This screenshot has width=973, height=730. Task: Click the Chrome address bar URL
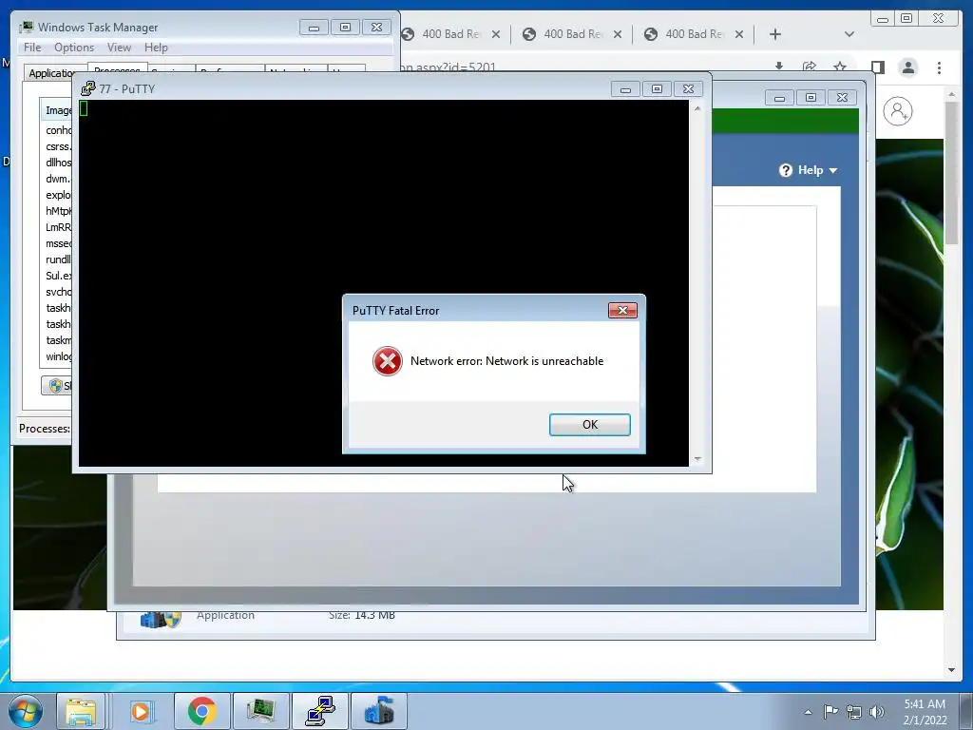(x=447, y=67)
